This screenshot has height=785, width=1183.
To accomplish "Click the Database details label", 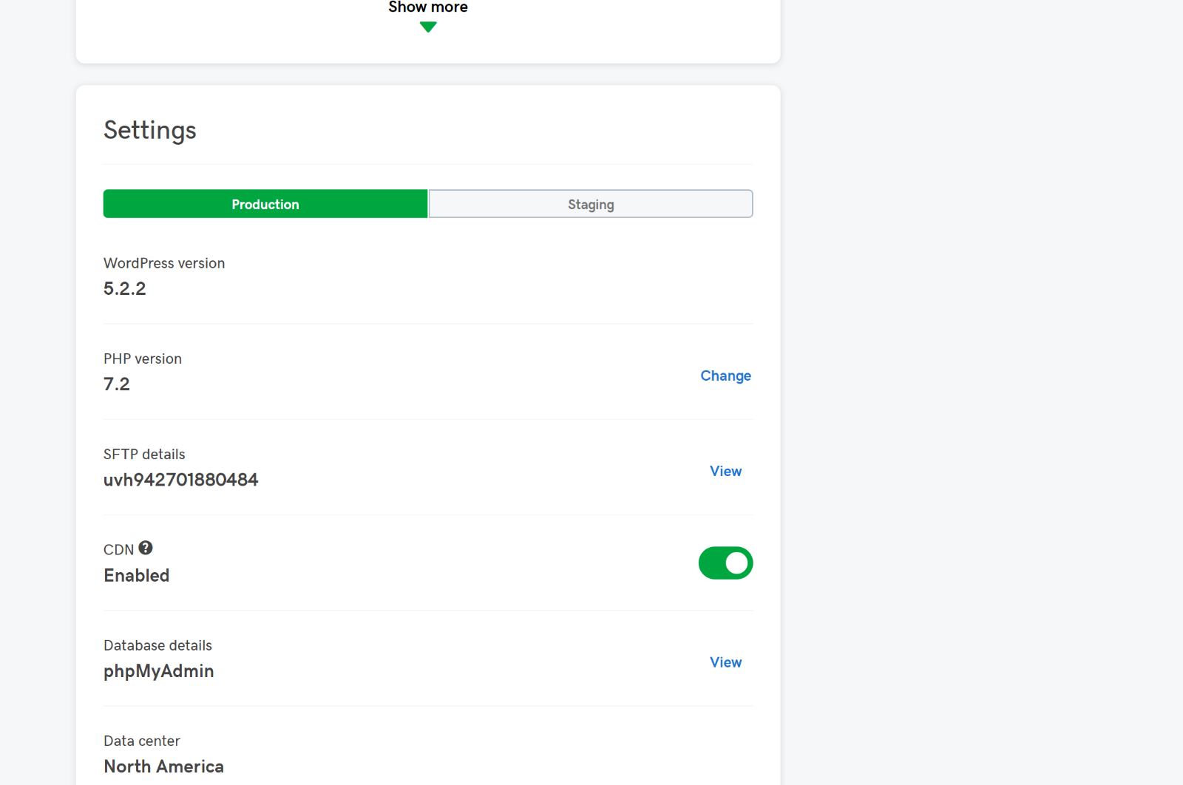I will 157,645.
